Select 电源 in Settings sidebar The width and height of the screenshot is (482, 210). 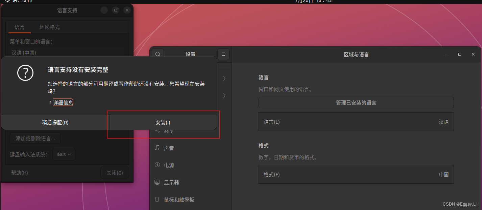(x=191, y=165)
